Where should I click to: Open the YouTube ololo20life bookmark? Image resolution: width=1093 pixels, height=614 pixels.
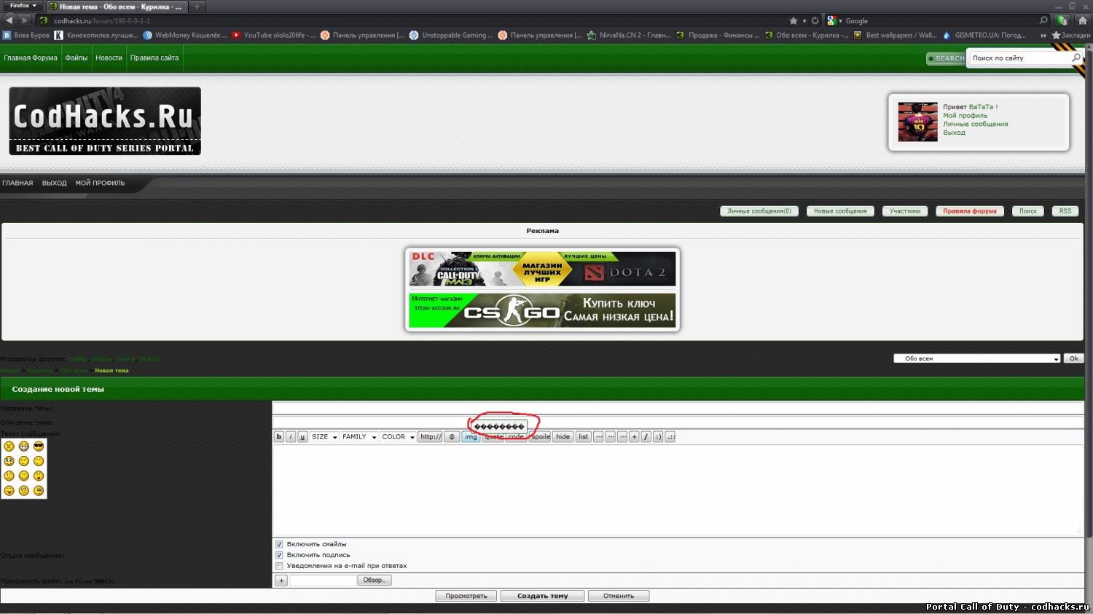(274, 35)
